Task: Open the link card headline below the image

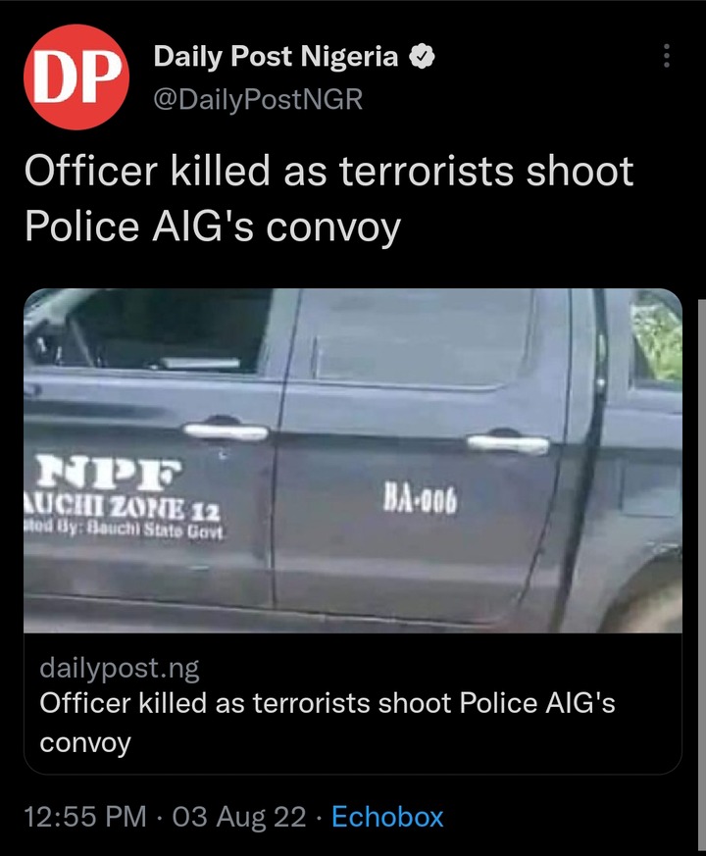Action: [328, 723]
